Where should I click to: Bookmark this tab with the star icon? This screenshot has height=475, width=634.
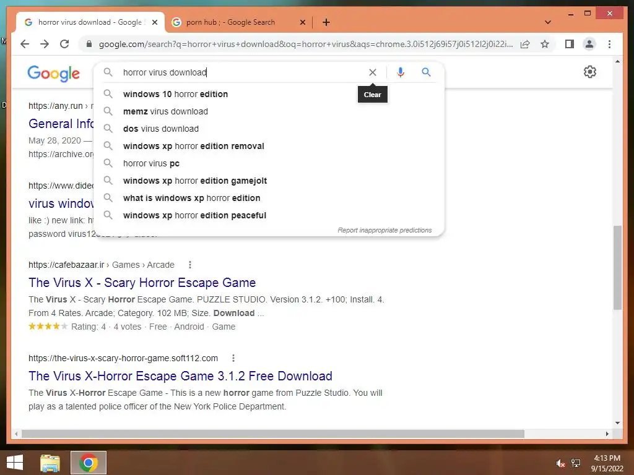pos(545,44)
